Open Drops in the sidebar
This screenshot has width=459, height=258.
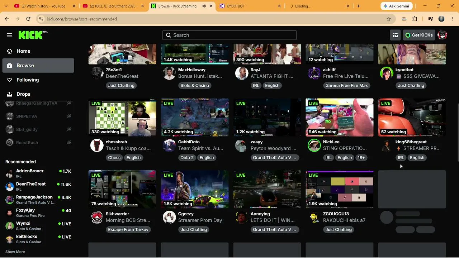point(38,94)
